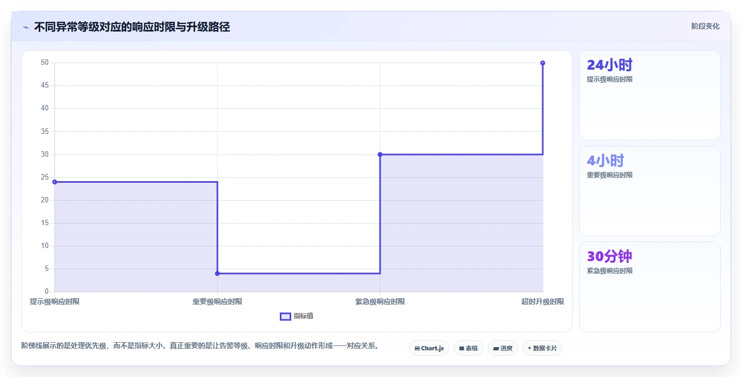Click the 阶段变化 label in the header
This screenshot has width=742, height=377.
point(706,26)
